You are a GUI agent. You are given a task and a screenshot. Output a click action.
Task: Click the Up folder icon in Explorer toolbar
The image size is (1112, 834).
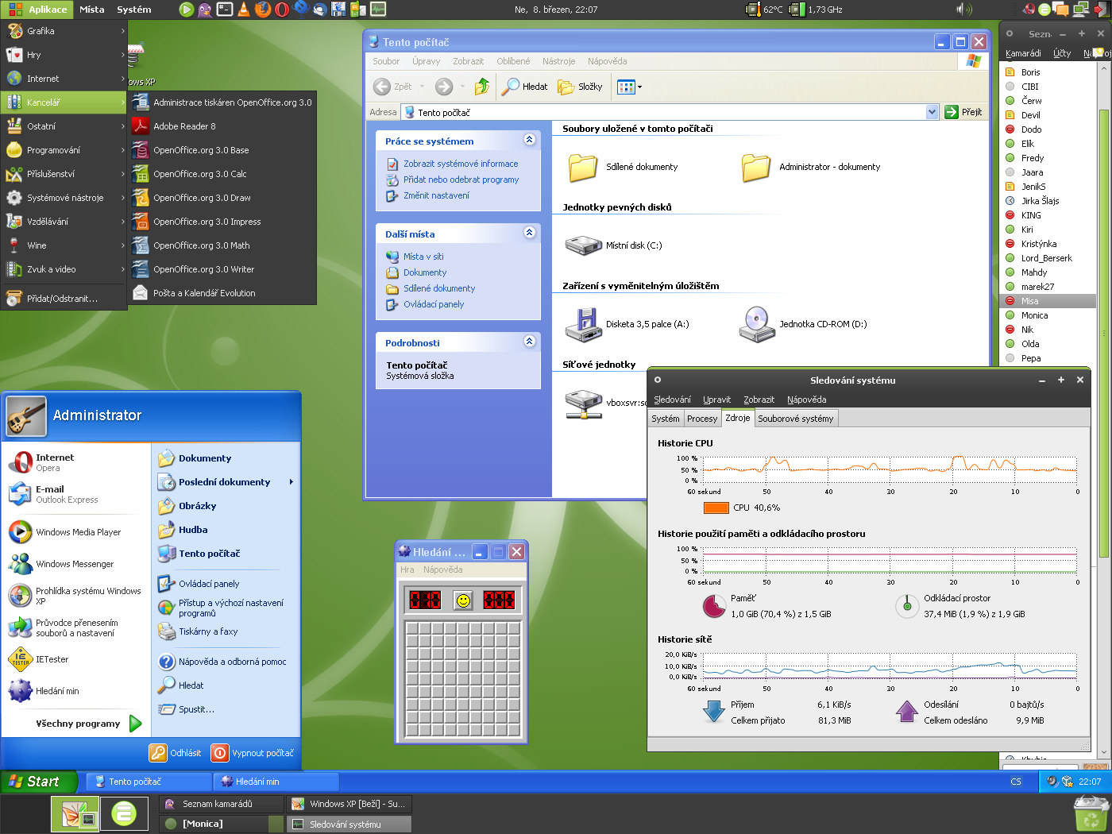pos(482,87)
